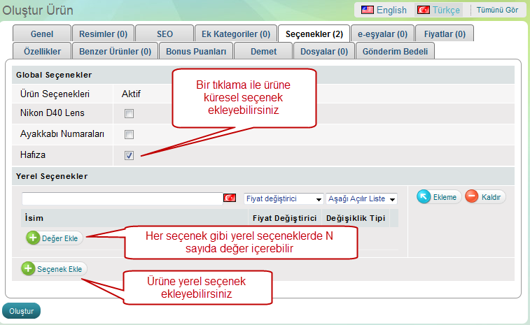Expand the Aşağı Açılır Liste dropdown
This screenshot has width=530, height=325.
pos(361,199)
